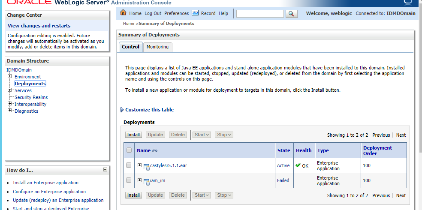Image resolution: width=422 pixels, height=210 pixels.
Task: Click the bottom Previous pagination link
Action: (x=381, y=195)
